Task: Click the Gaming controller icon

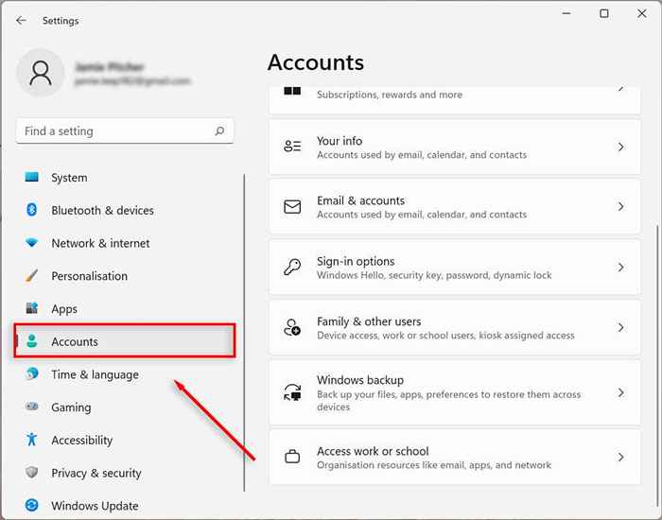Action: [x=31, y=407]
